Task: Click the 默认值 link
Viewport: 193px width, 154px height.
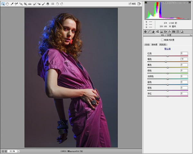Action: coord(168,49)
